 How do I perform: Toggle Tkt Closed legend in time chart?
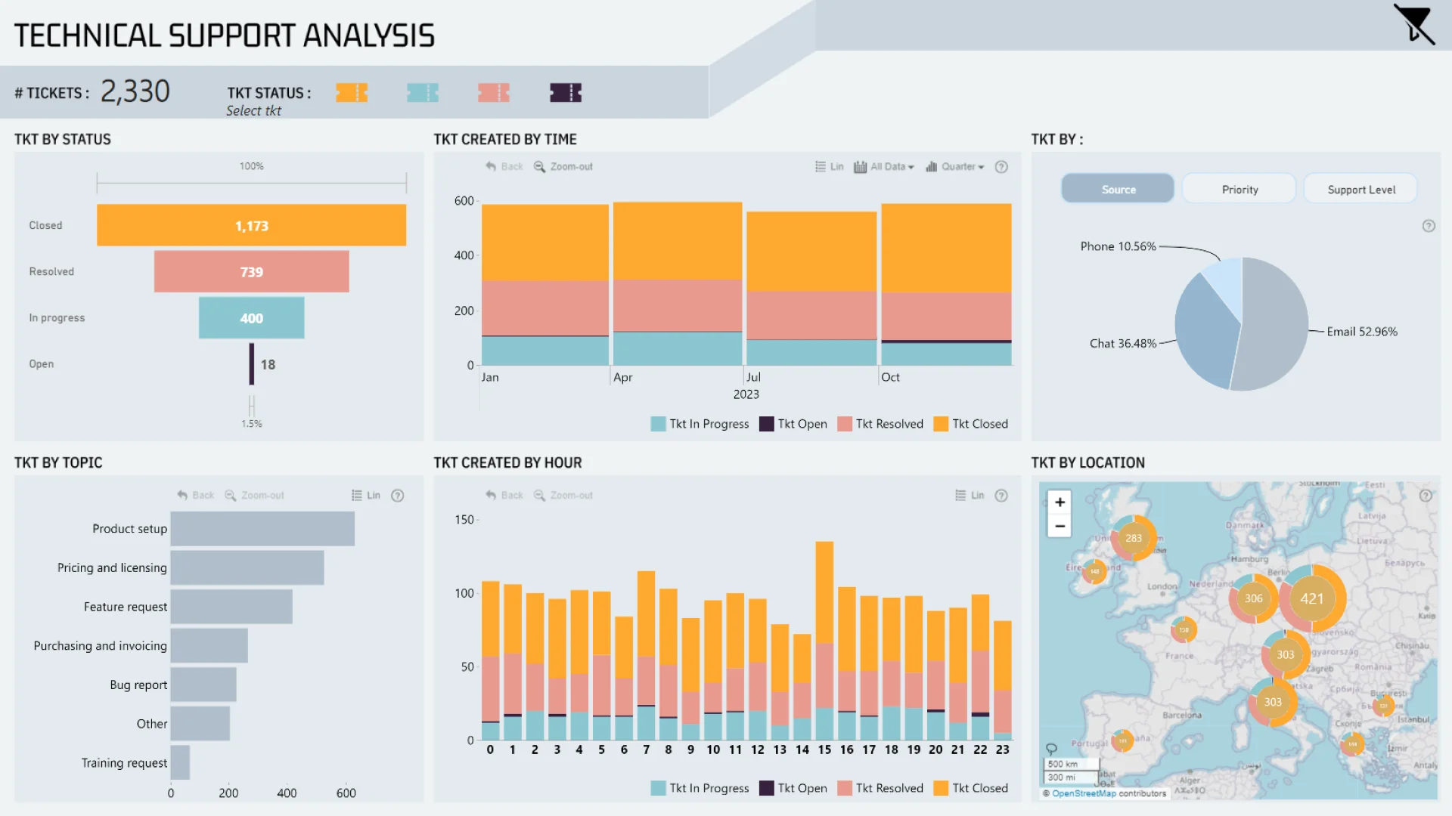click(x=971, y=424)
